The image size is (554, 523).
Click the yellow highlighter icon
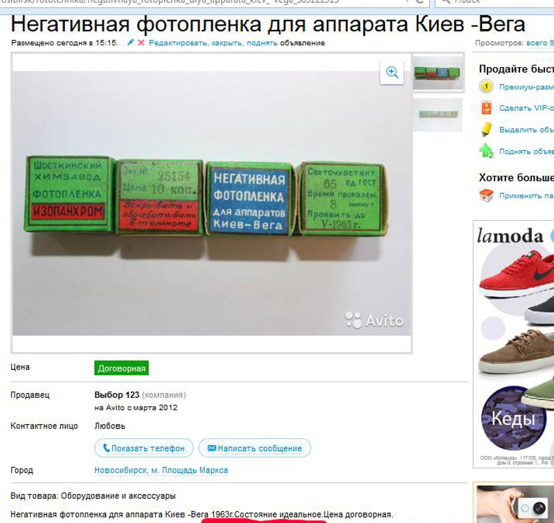tap(486, 129)
